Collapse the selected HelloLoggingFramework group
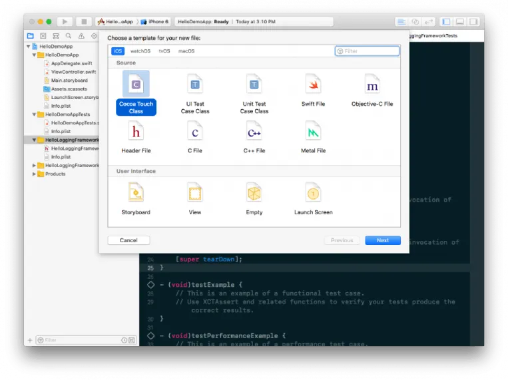508x380 pixels. pos(34,140)
